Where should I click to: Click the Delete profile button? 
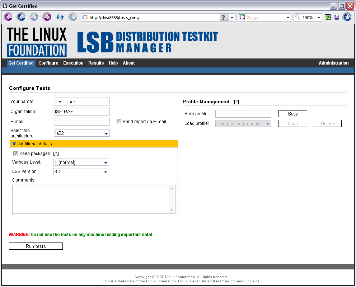(x=327, y=123)
